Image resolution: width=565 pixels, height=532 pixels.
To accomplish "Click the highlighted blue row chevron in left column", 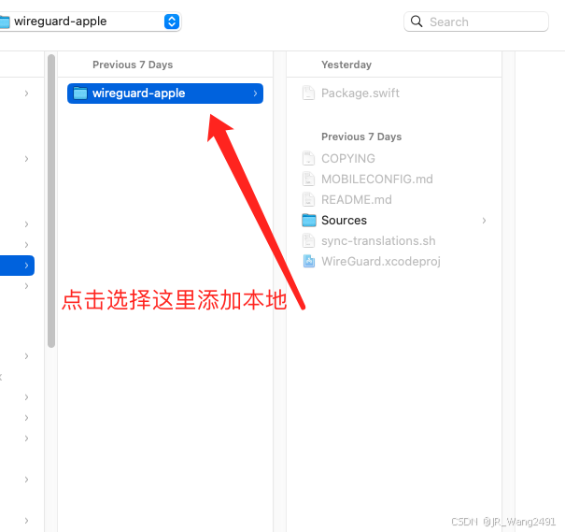I will [x=26, y=266].
